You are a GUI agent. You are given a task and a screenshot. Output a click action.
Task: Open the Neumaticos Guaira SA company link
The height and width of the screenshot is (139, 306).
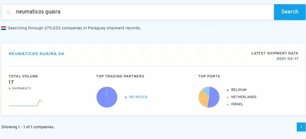pos(36,54)
